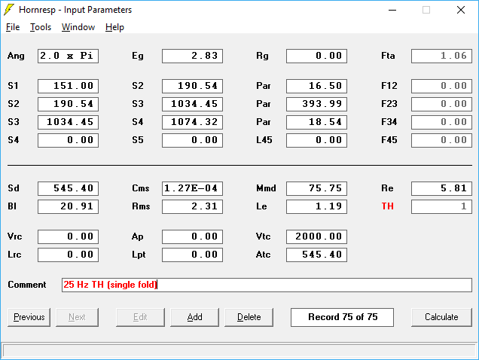Click the Fta field showing 1.06

click(x=441, y=56)
